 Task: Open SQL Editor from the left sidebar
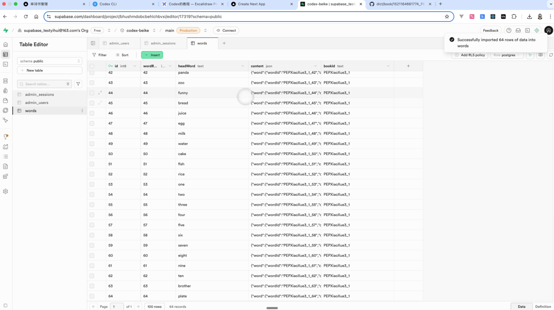tap(5, 64)
